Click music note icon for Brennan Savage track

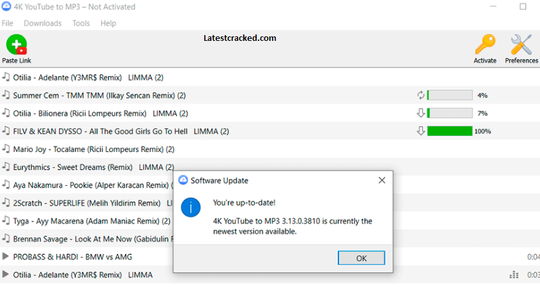(x=6, y=238)
